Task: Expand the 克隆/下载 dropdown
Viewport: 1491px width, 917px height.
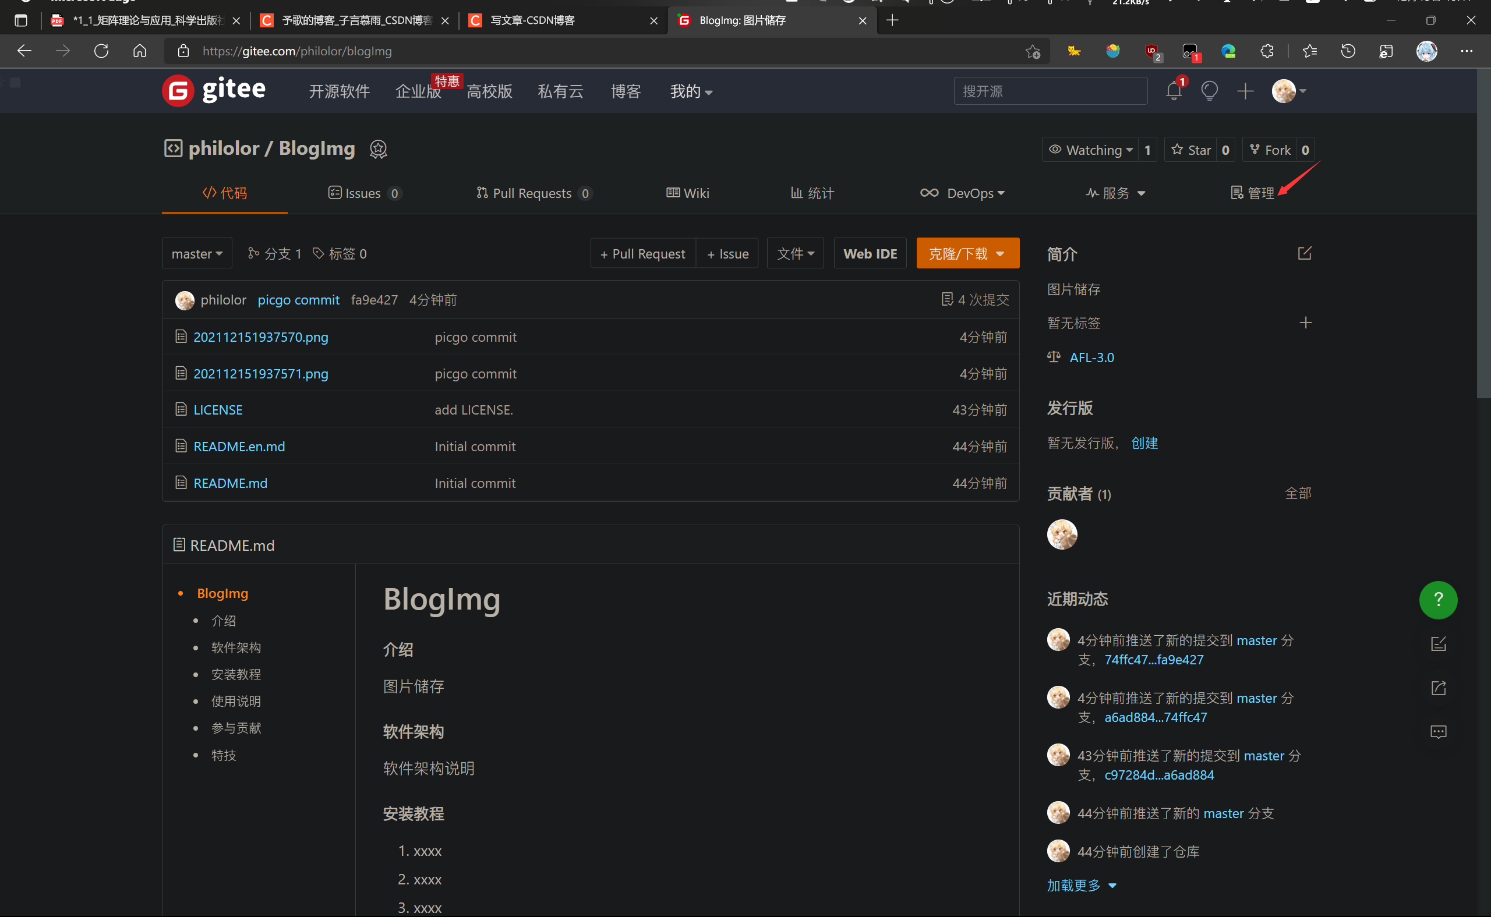Action: tap(967, 253)
